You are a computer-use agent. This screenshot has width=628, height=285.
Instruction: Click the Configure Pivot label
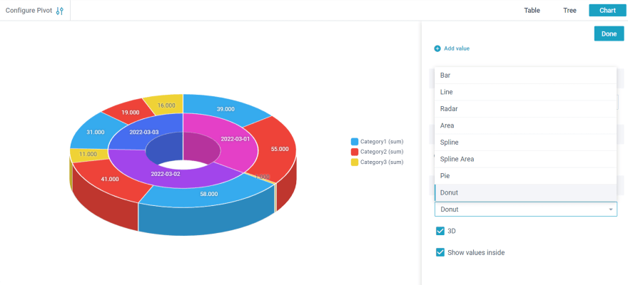[29, 11]
